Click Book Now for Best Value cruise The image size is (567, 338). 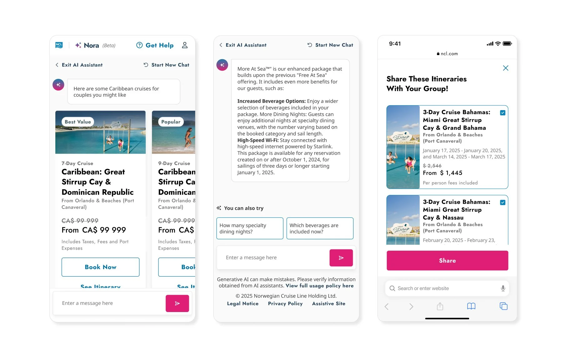pos(100,267)
